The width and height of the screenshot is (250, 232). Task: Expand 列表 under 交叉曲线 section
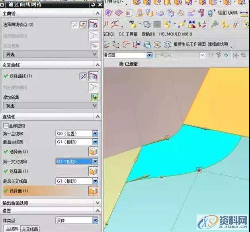tap(51, 106)
